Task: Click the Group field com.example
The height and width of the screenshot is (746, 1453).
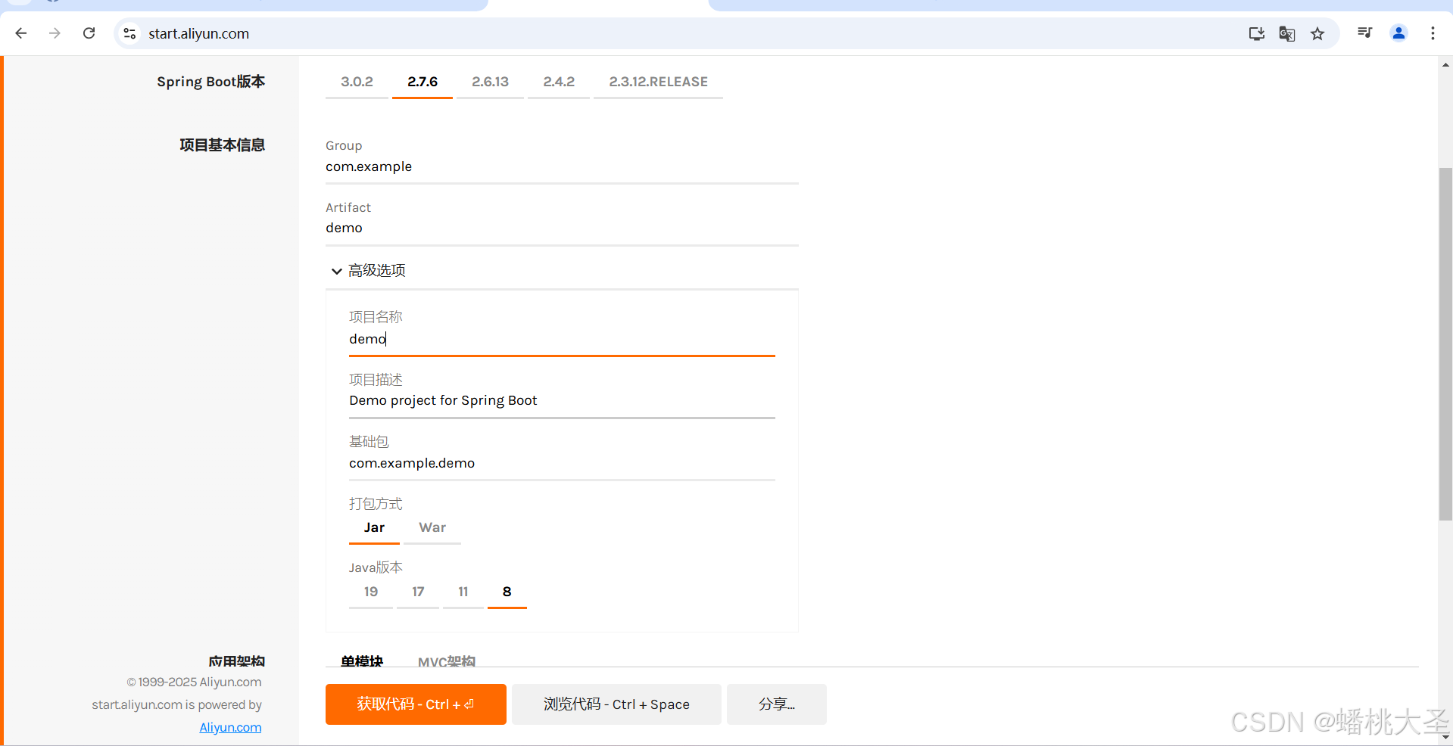Action: [x=562, y=166]
